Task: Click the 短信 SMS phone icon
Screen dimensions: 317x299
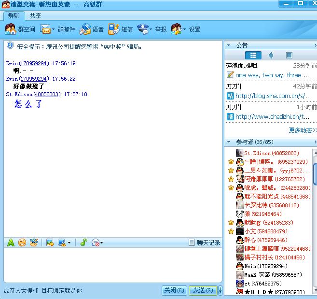Action: pyautogui.click(x=113, y=29)
